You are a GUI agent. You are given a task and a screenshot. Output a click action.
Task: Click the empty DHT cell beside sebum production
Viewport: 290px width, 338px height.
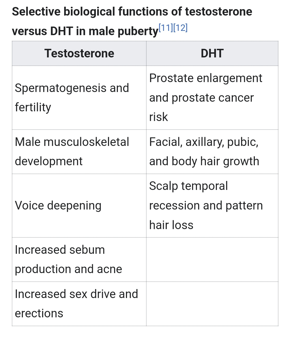(x=212, y=259)
